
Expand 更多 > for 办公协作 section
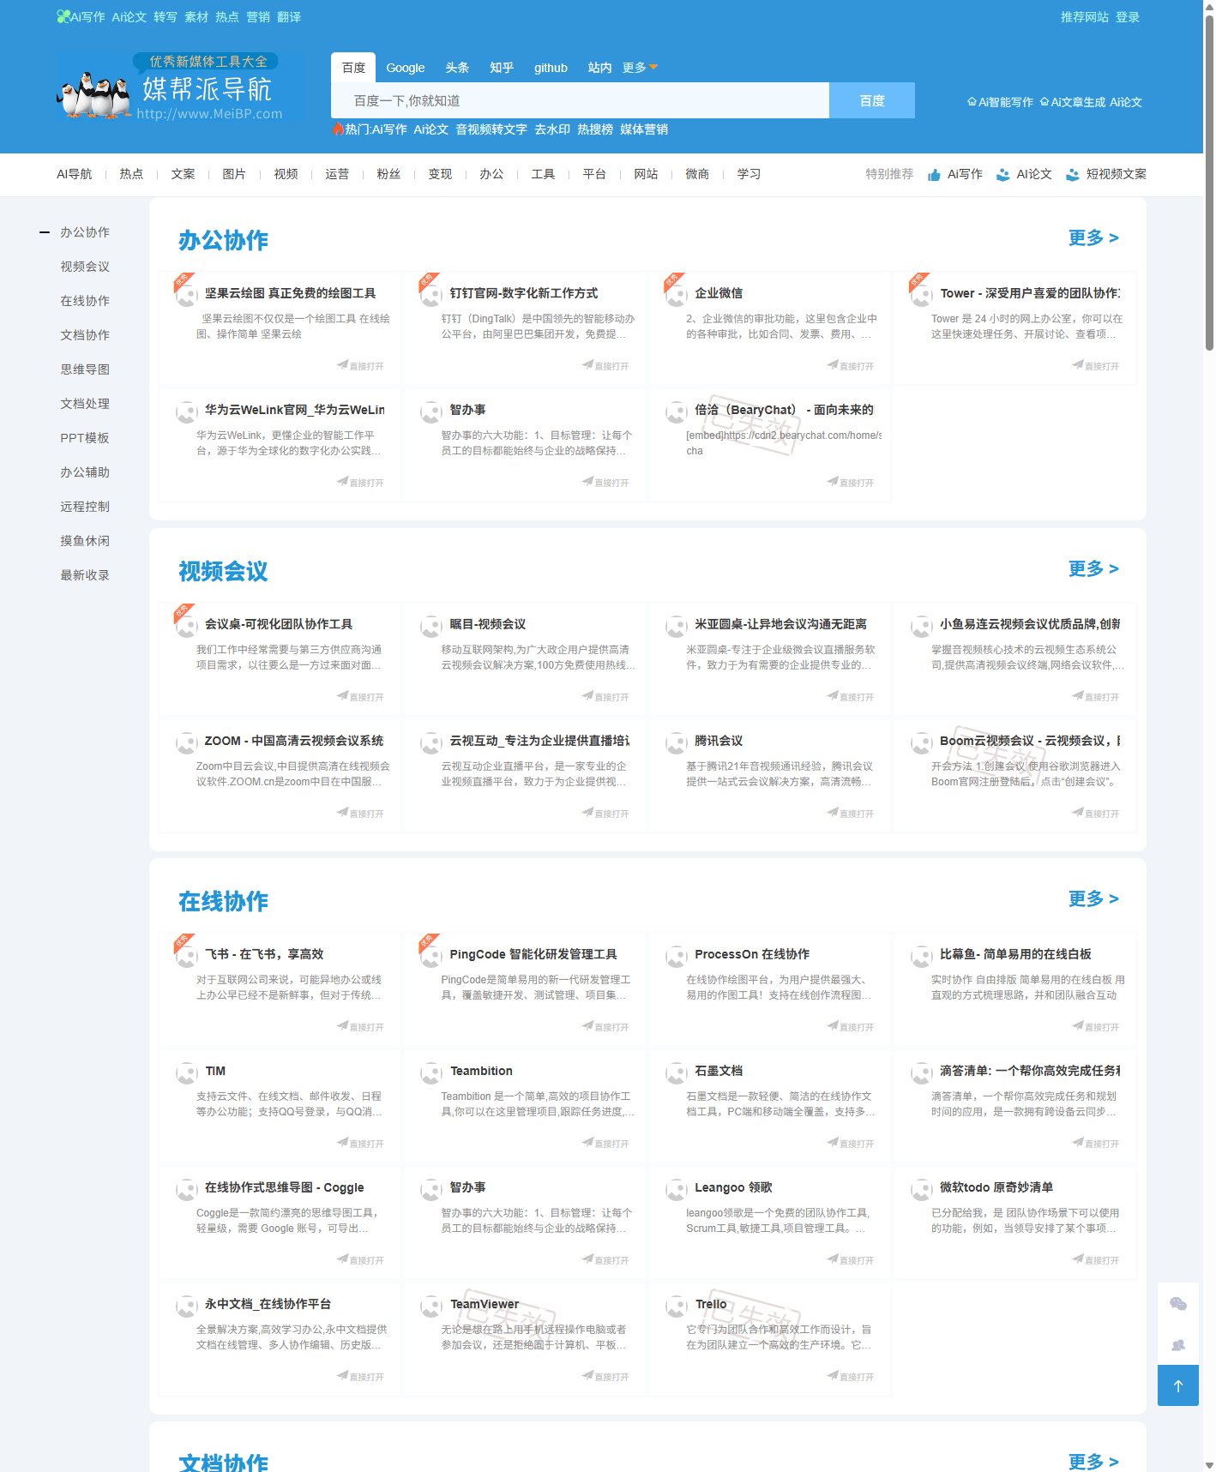(1093, 237)
